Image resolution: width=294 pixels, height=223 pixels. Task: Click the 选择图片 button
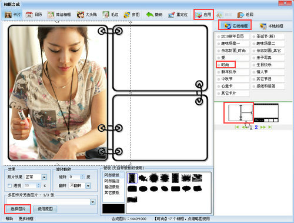[x=18, y=209]
